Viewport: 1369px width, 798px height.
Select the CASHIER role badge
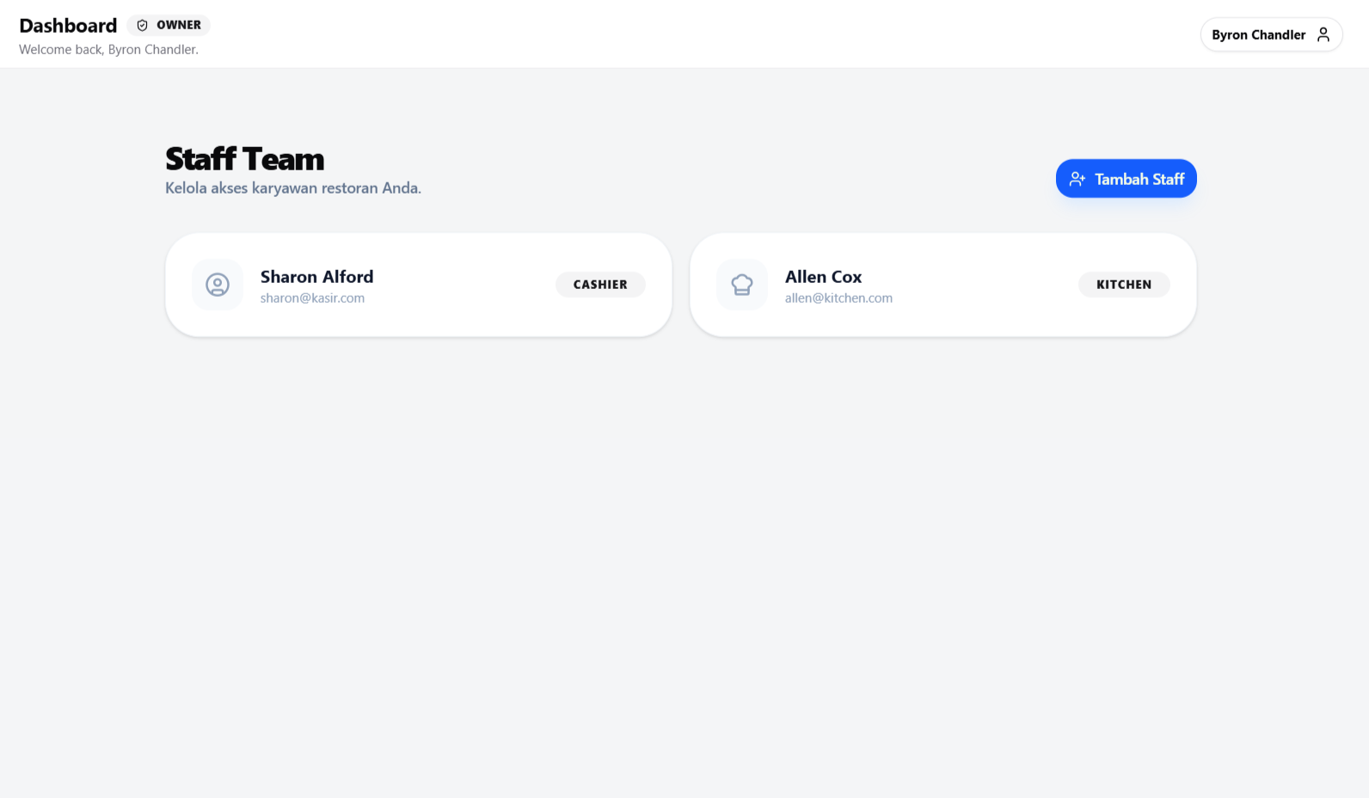click(600, 285)
